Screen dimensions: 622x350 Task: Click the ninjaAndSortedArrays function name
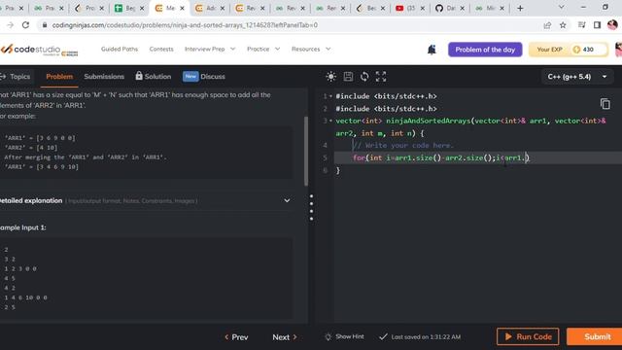tap(428, 121)
